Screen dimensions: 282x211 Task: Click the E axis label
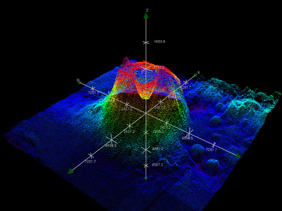click(x=198, y=73)
